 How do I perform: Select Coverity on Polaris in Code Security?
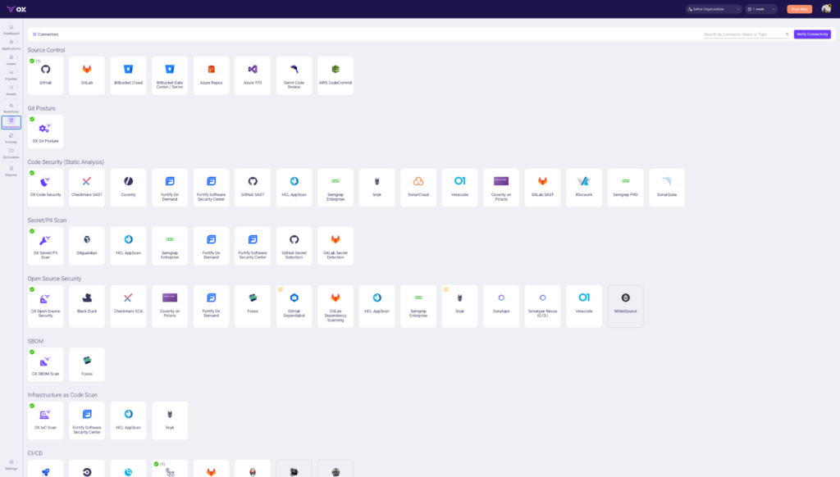(x=501, y=188)
